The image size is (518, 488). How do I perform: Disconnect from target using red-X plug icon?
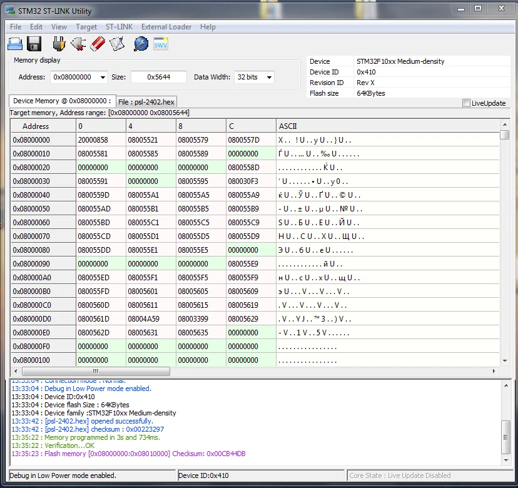pos(78,44)
